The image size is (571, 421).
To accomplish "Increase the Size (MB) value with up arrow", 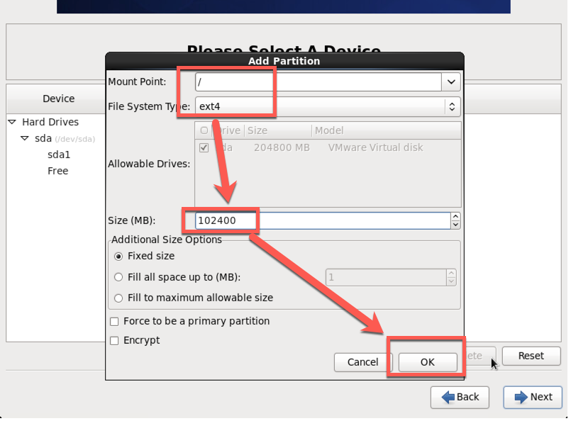I will pos(455,217).
